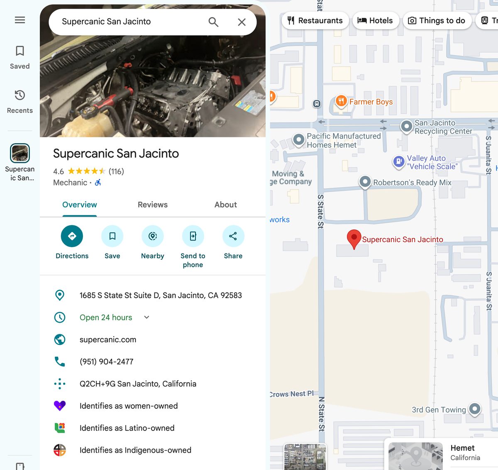Switch to the Reviews tab
The width and height of the screenshot is (498, 470).
[x=153, y=205]
